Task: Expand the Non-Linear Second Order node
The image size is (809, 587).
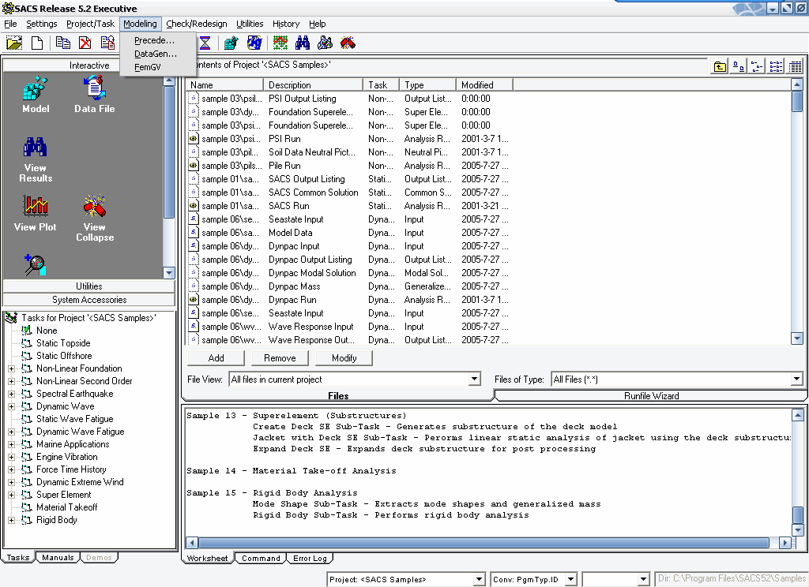Action: pos(11,381)
